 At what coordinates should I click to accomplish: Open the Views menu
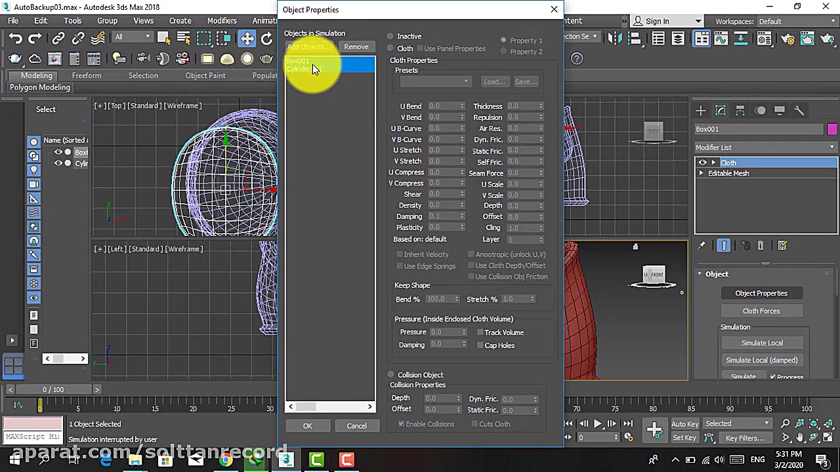point(143,21)
